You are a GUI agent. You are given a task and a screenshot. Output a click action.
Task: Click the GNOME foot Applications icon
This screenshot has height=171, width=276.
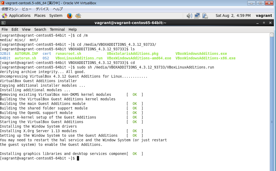click(4, 16)
